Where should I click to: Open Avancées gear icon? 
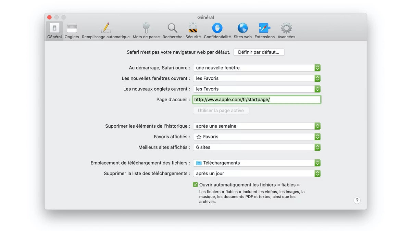[286, 28]
